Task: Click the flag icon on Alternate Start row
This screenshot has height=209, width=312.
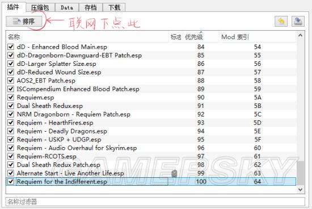Action: tap(174, 173)
